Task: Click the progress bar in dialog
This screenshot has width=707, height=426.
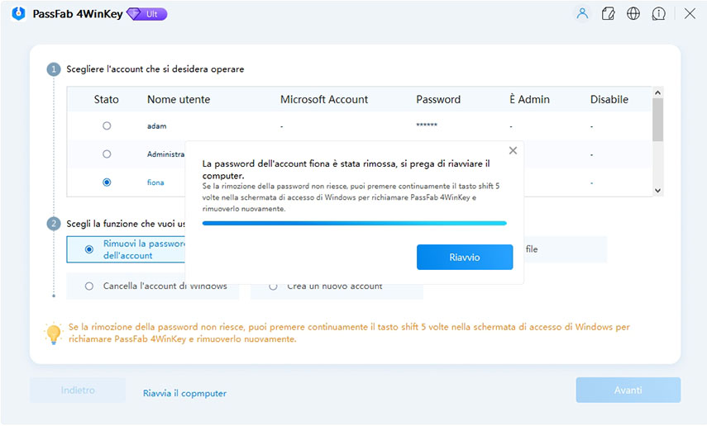Action: pyautogui.click(x=354, y=223)
